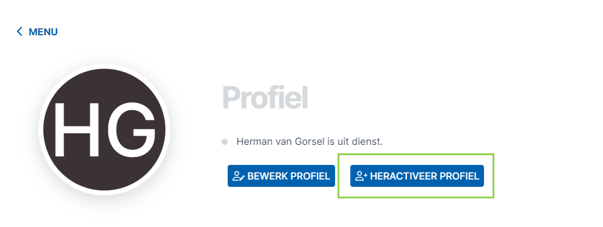The image size is (603, 227).
Task: Click the HG initials avatar
Action: tap(104, 130)
